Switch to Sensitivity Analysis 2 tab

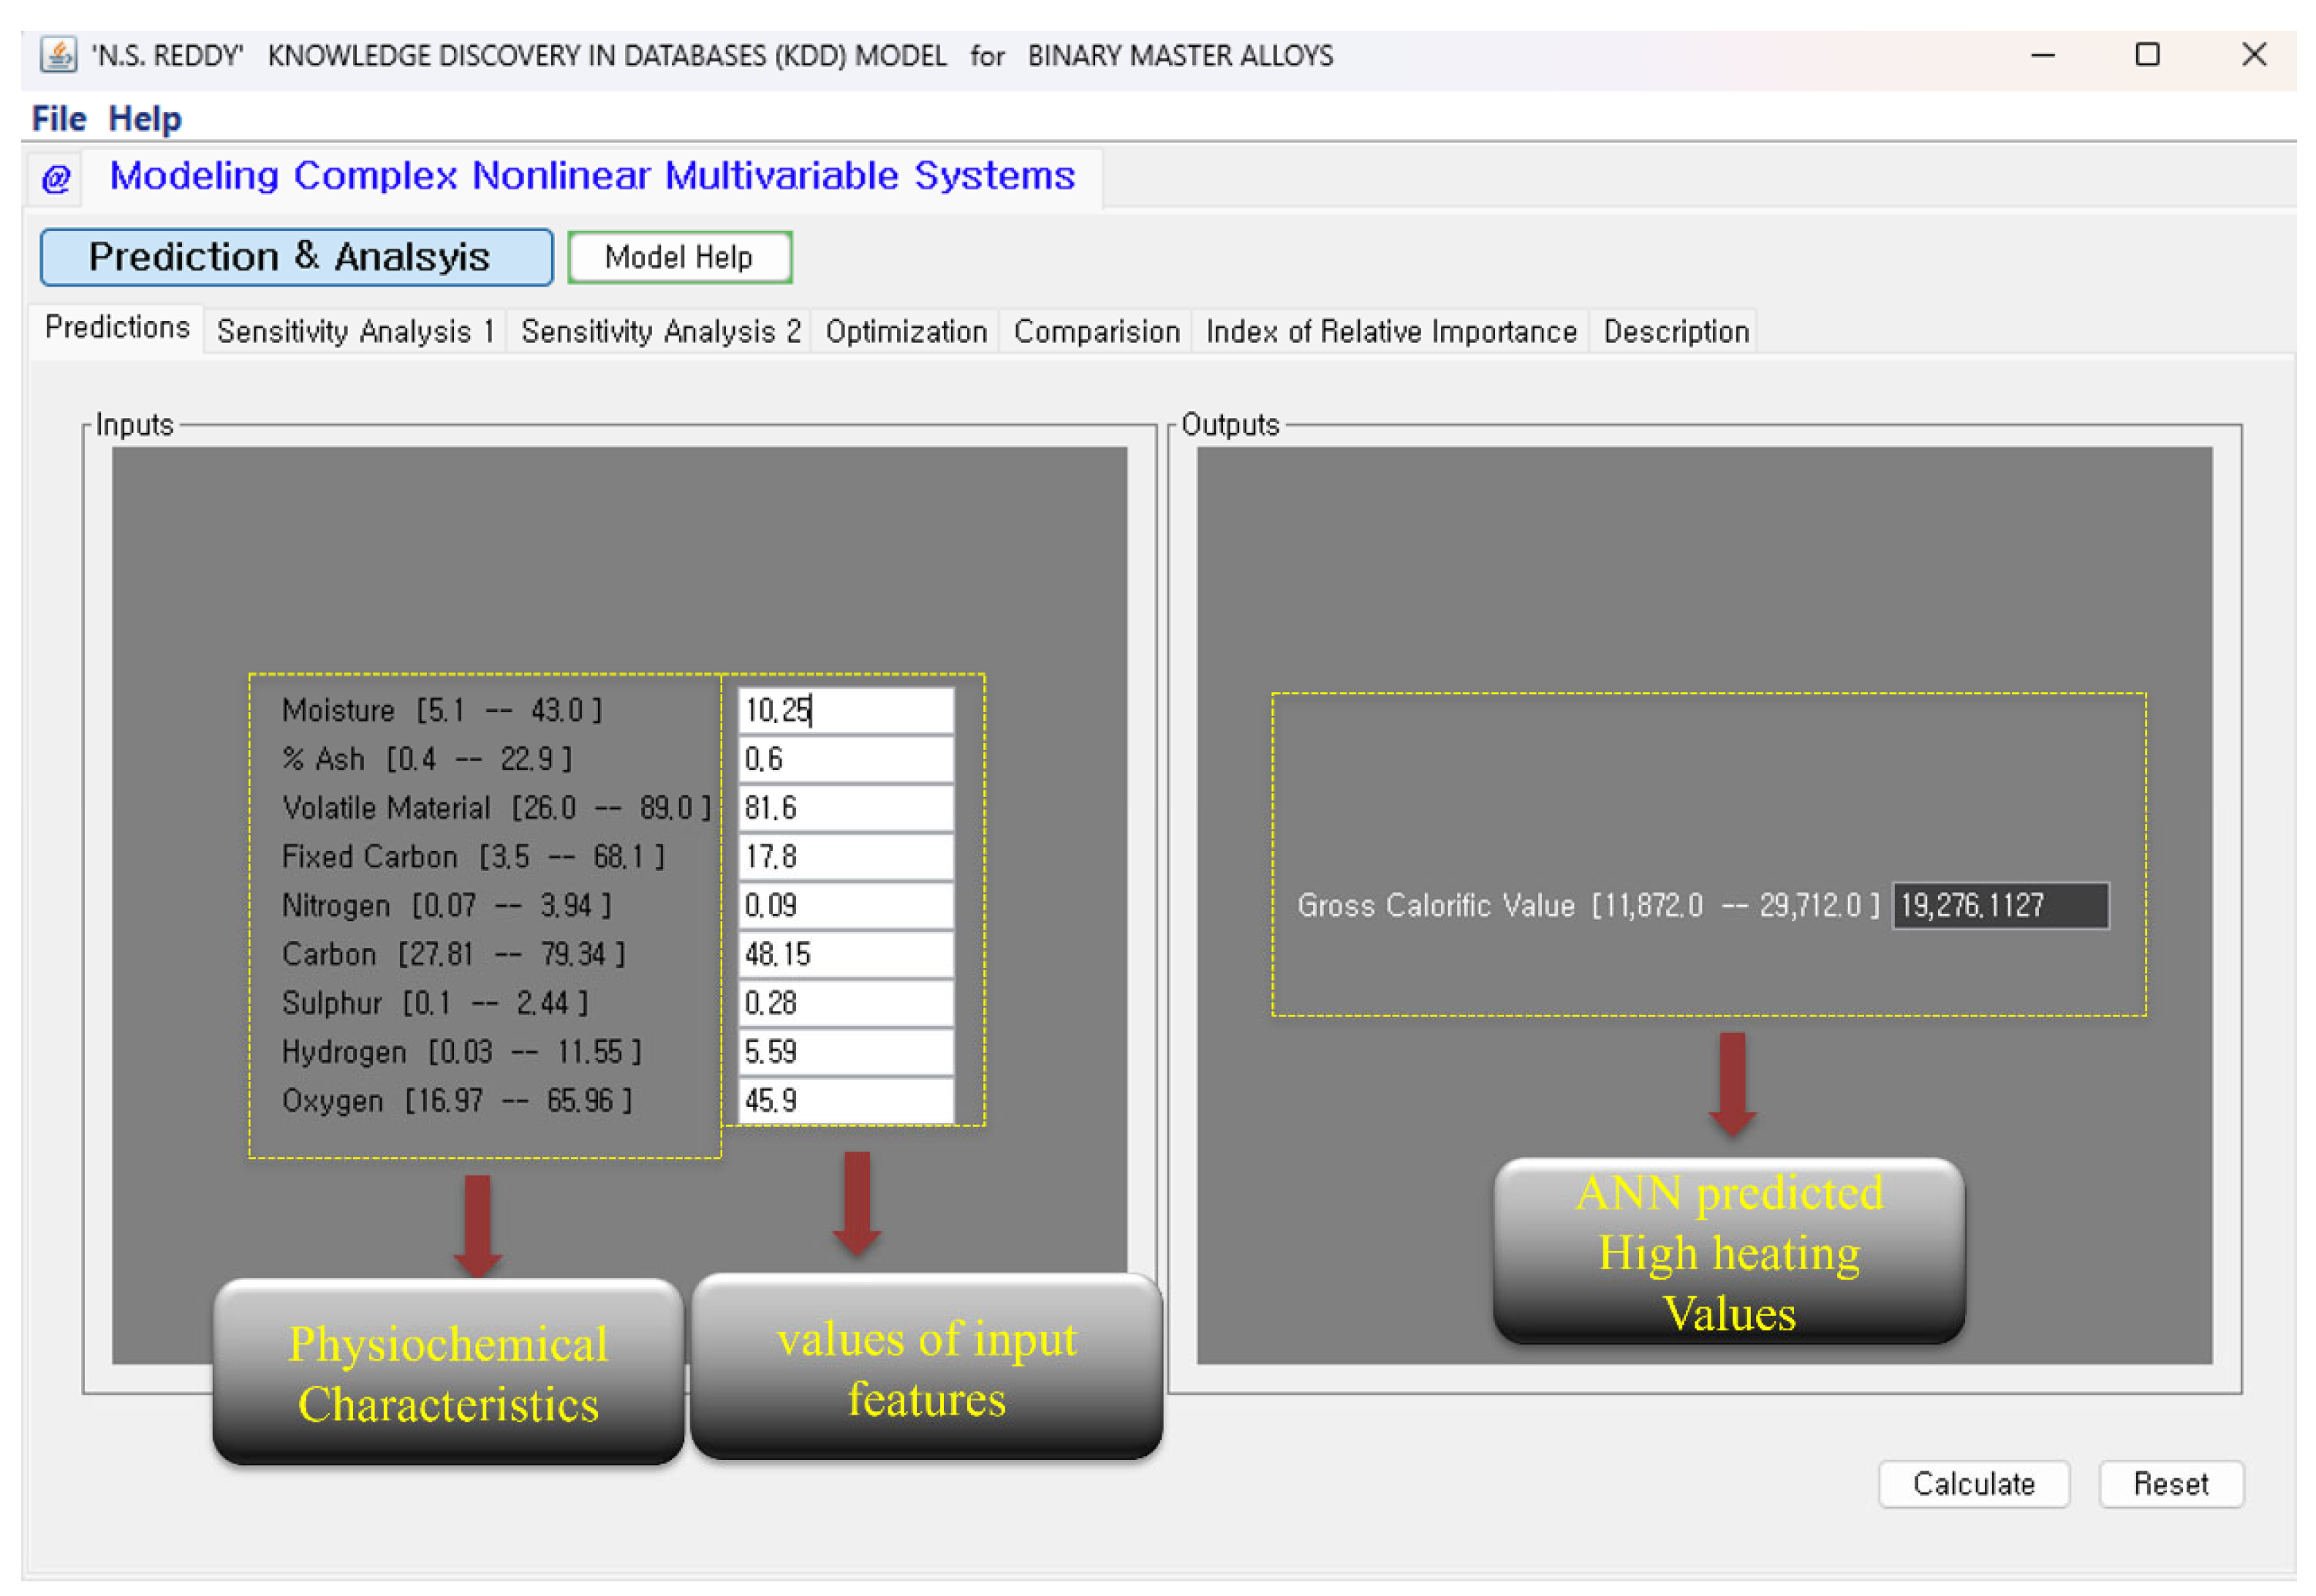click(x=660, y=331)
